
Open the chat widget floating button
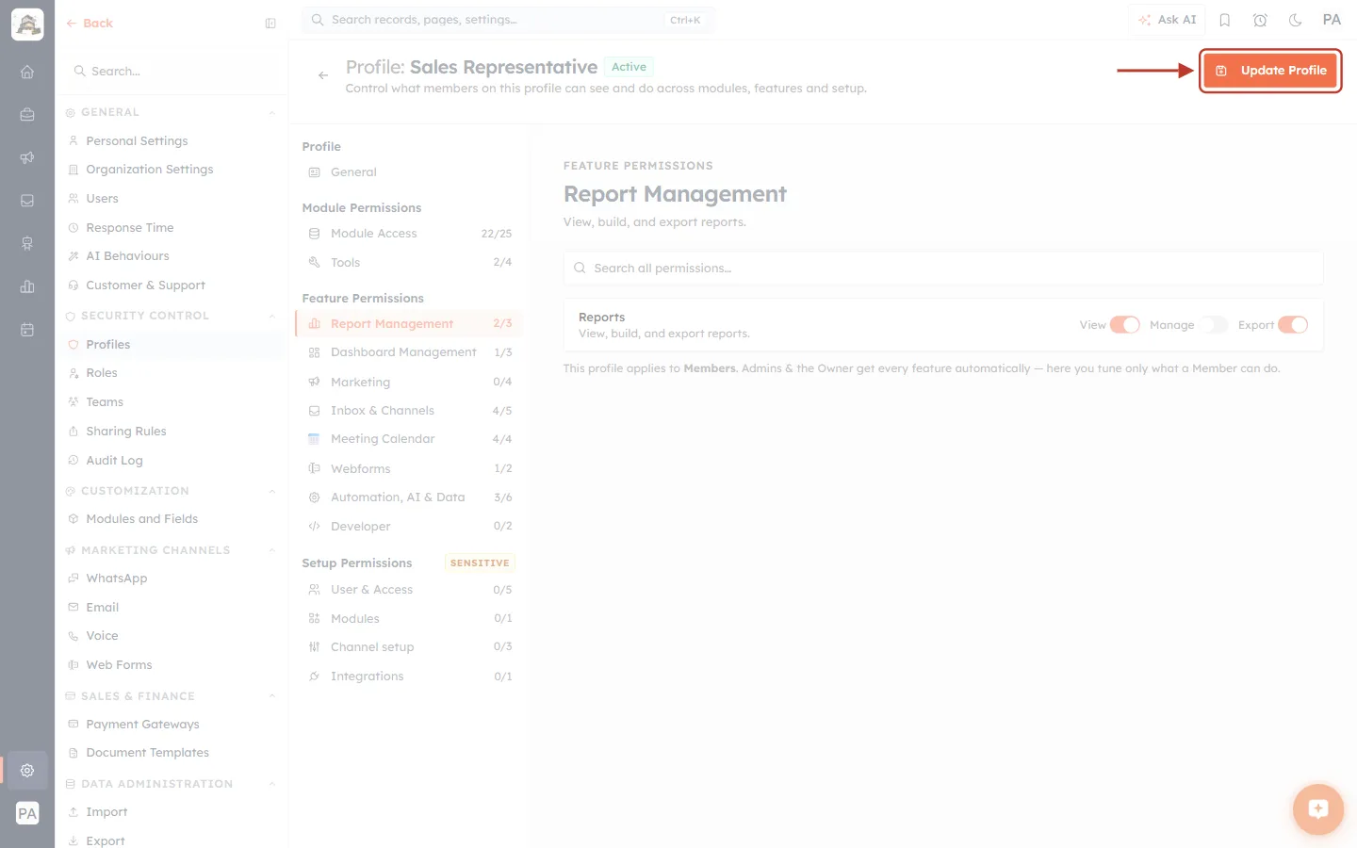[x=1318, y=808]
